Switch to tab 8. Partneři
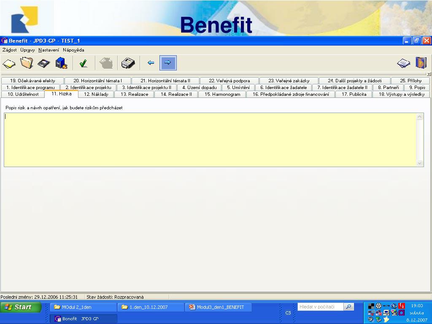432x324 pixels. 388,87
